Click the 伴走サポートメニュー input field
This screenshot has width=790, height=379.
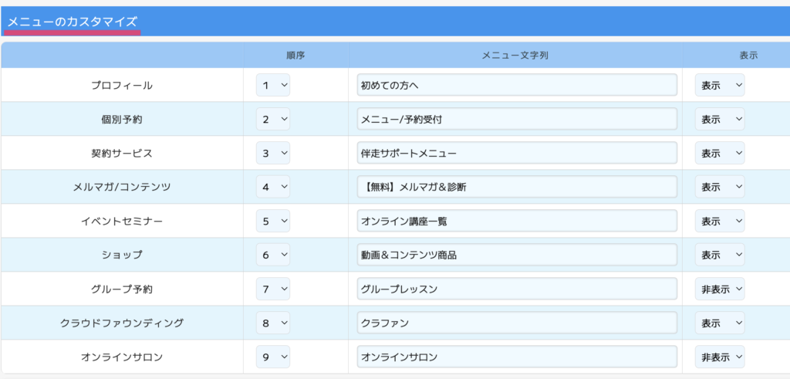[x=517, y=153]
